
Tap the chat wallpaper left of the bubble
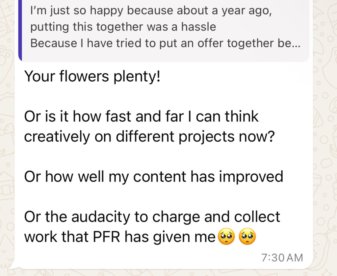click(x=7, y=148)
